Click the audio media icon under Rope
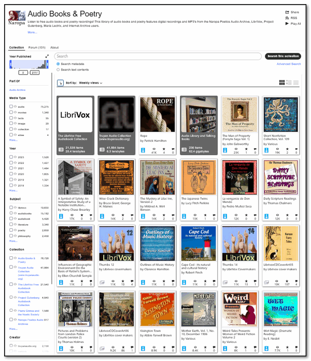Screen dimensions: 311x361 pyautogui.click(x=143, y=150)
